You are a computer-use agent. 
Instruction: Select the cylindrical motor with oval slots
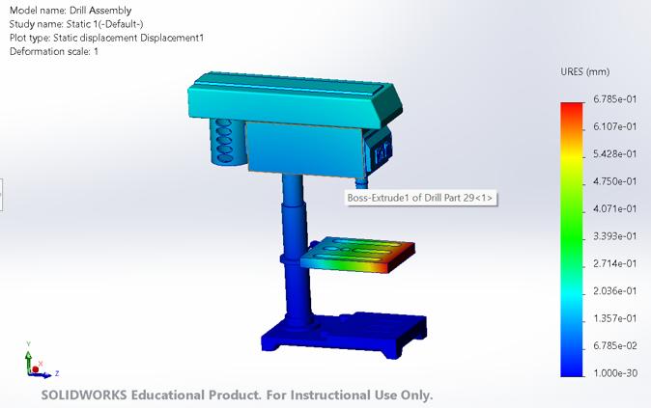click(227, 142)
